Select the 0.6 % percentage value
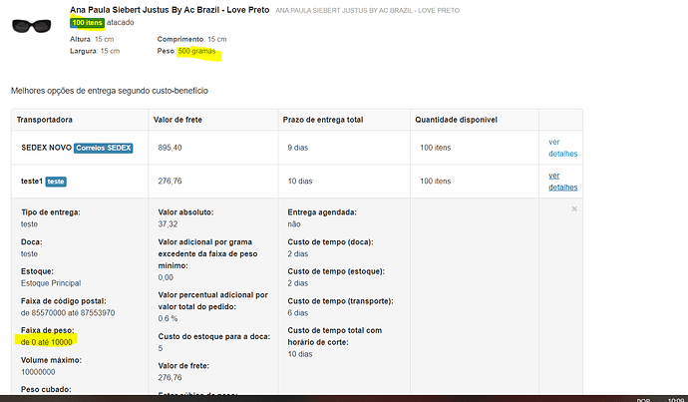Image resolution: width=688 pixels, height=402 pixels. 168,318
